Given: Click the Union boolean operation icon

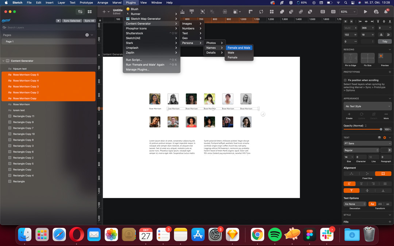Looking at the screenshot, I should (x=282, y=12).
